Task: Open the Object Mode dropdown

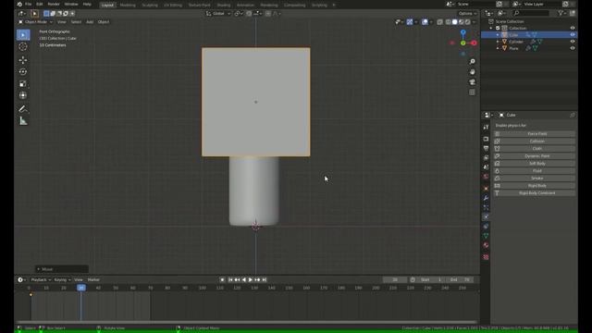Action: pyautogui.click(x=35, y=22)
